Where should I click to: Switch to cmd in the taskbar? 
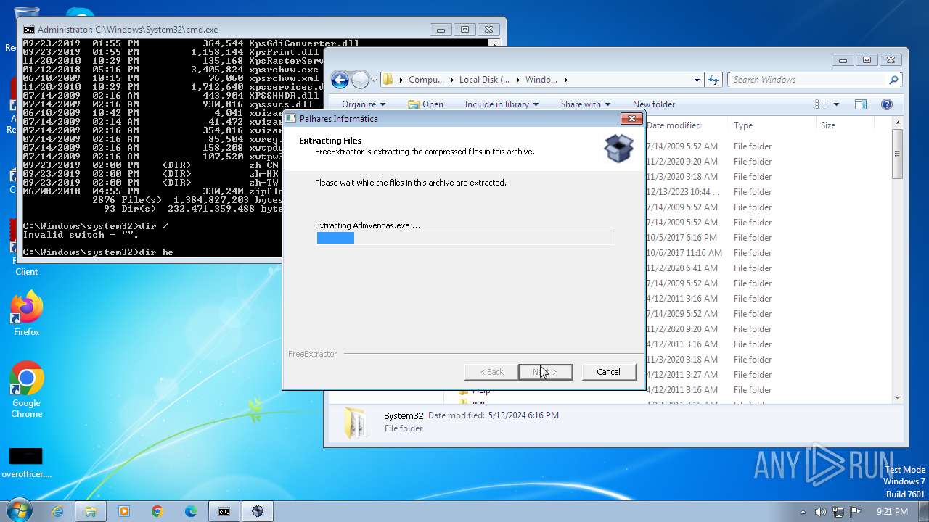click(x=224, y=511)
